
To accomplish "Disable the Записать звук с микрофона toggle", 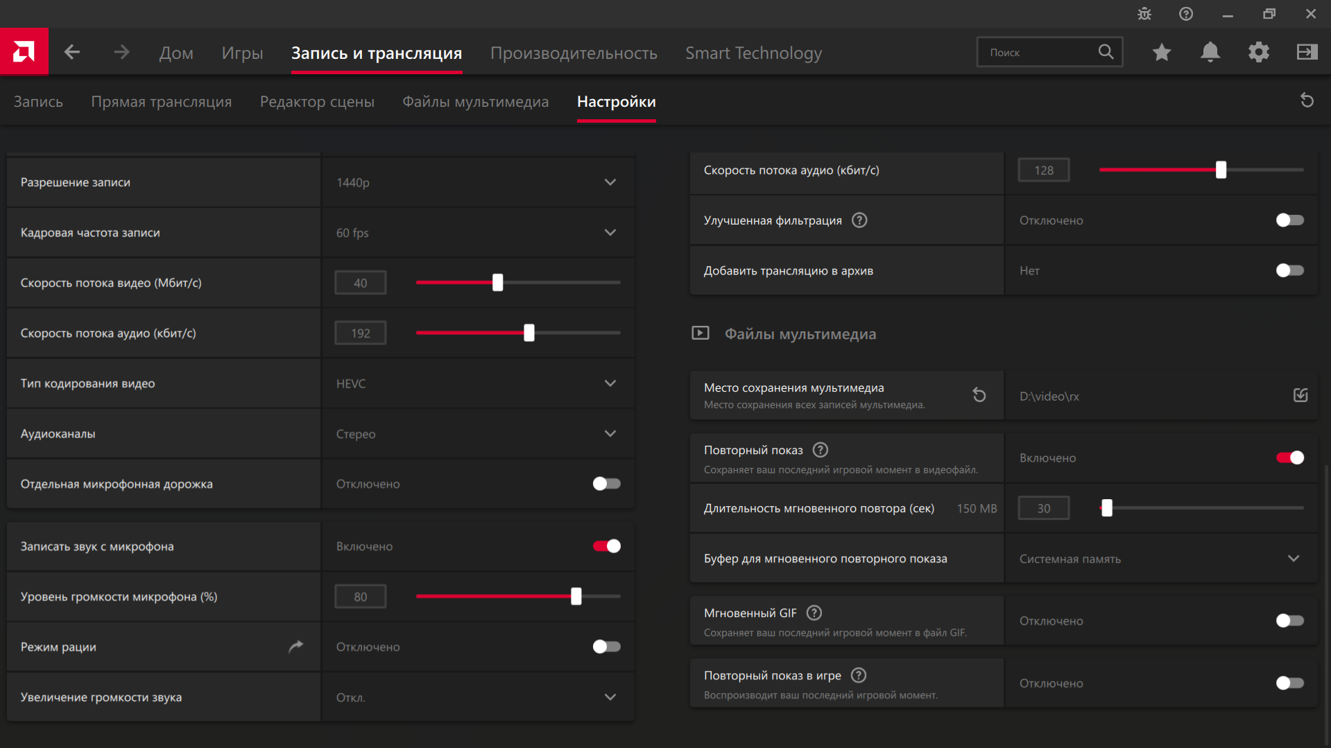I will pos(607,546).
